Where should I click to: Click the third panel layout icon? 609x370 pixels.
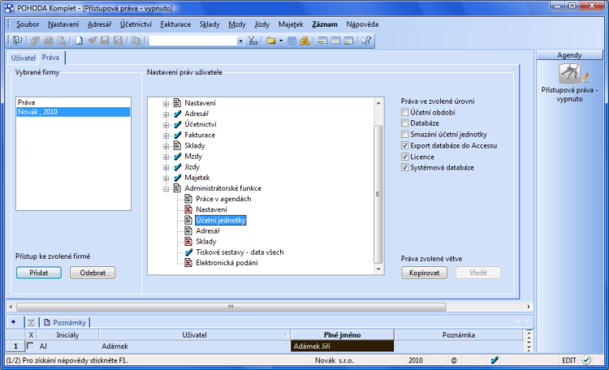click(349, 41)
